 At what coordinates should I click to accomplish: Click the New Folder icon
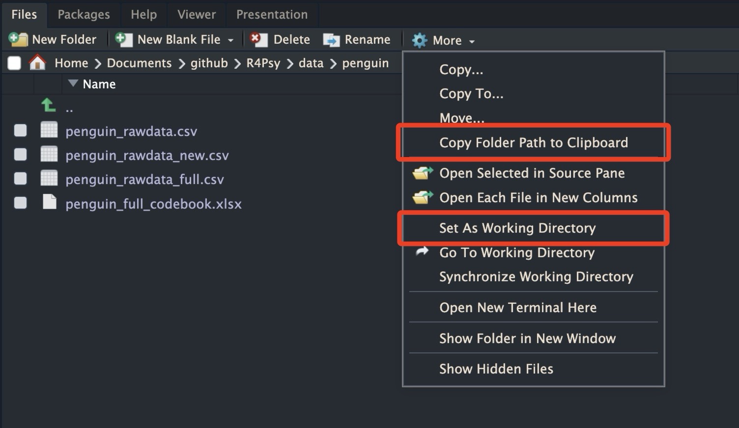click(18, 39)
